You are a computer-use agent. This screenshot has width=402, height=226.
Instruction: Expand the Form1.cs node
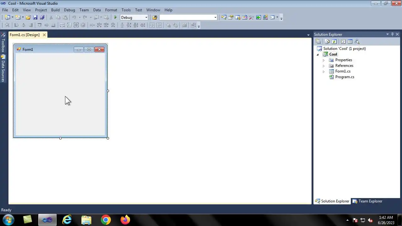pyautogui.click(x=323, y=72)
